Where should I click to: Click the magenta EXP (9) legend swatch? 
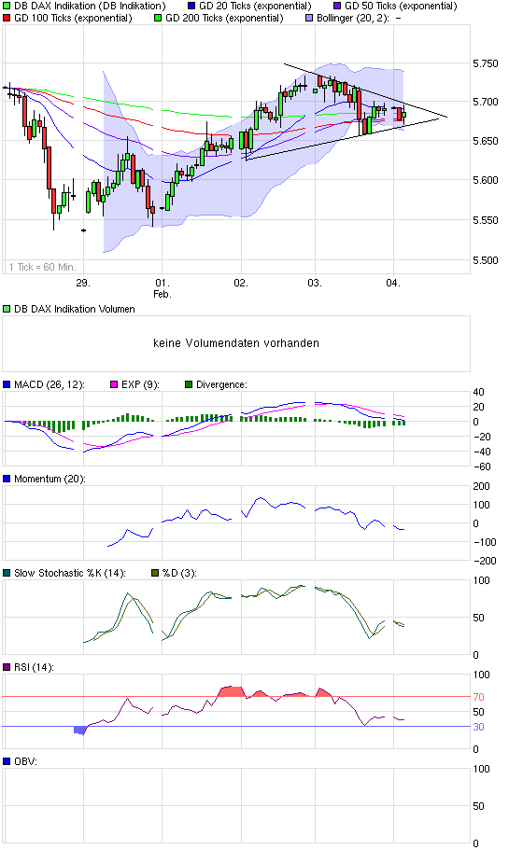pos(115,384)
